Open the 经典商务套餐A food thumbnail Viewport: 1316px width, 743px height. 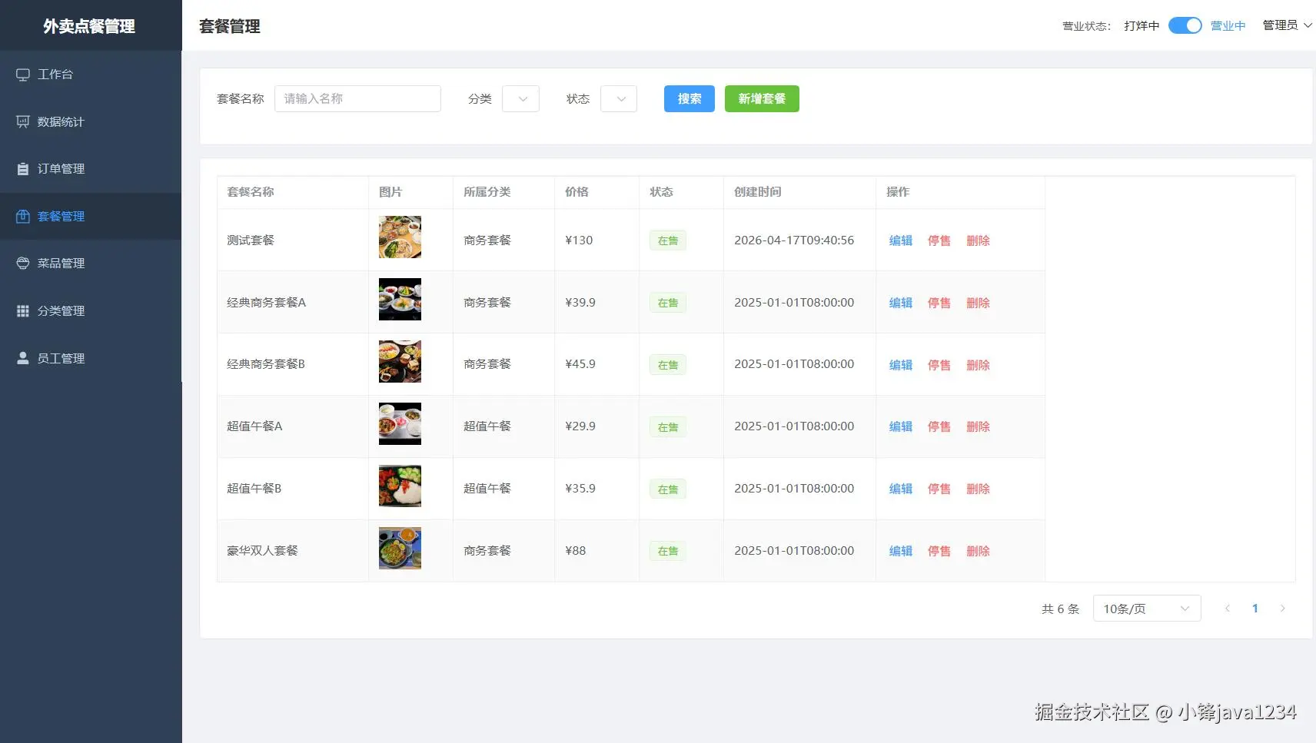[400, 299]
